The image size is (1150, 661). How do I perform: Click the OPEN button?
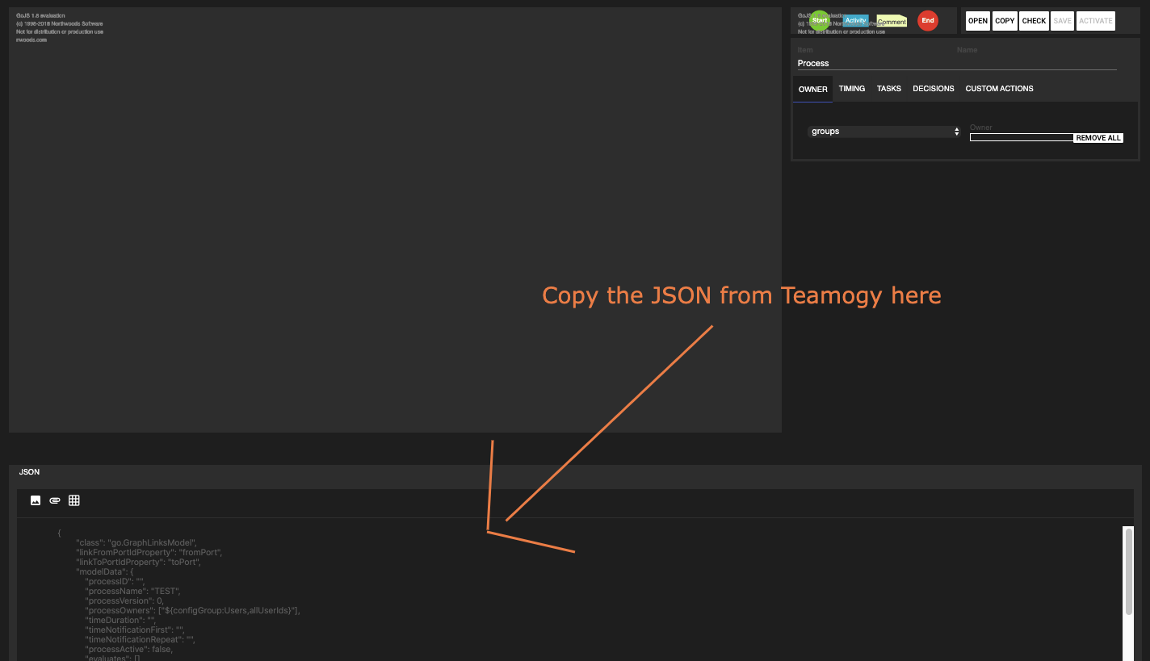pyautogui.click(x=978, y=21)
